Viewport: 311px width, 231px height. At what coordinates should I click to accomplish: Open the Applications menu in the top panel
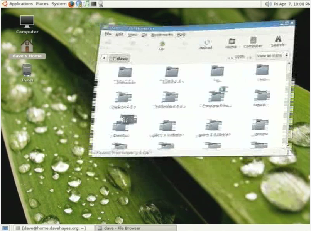coord(21,4)
